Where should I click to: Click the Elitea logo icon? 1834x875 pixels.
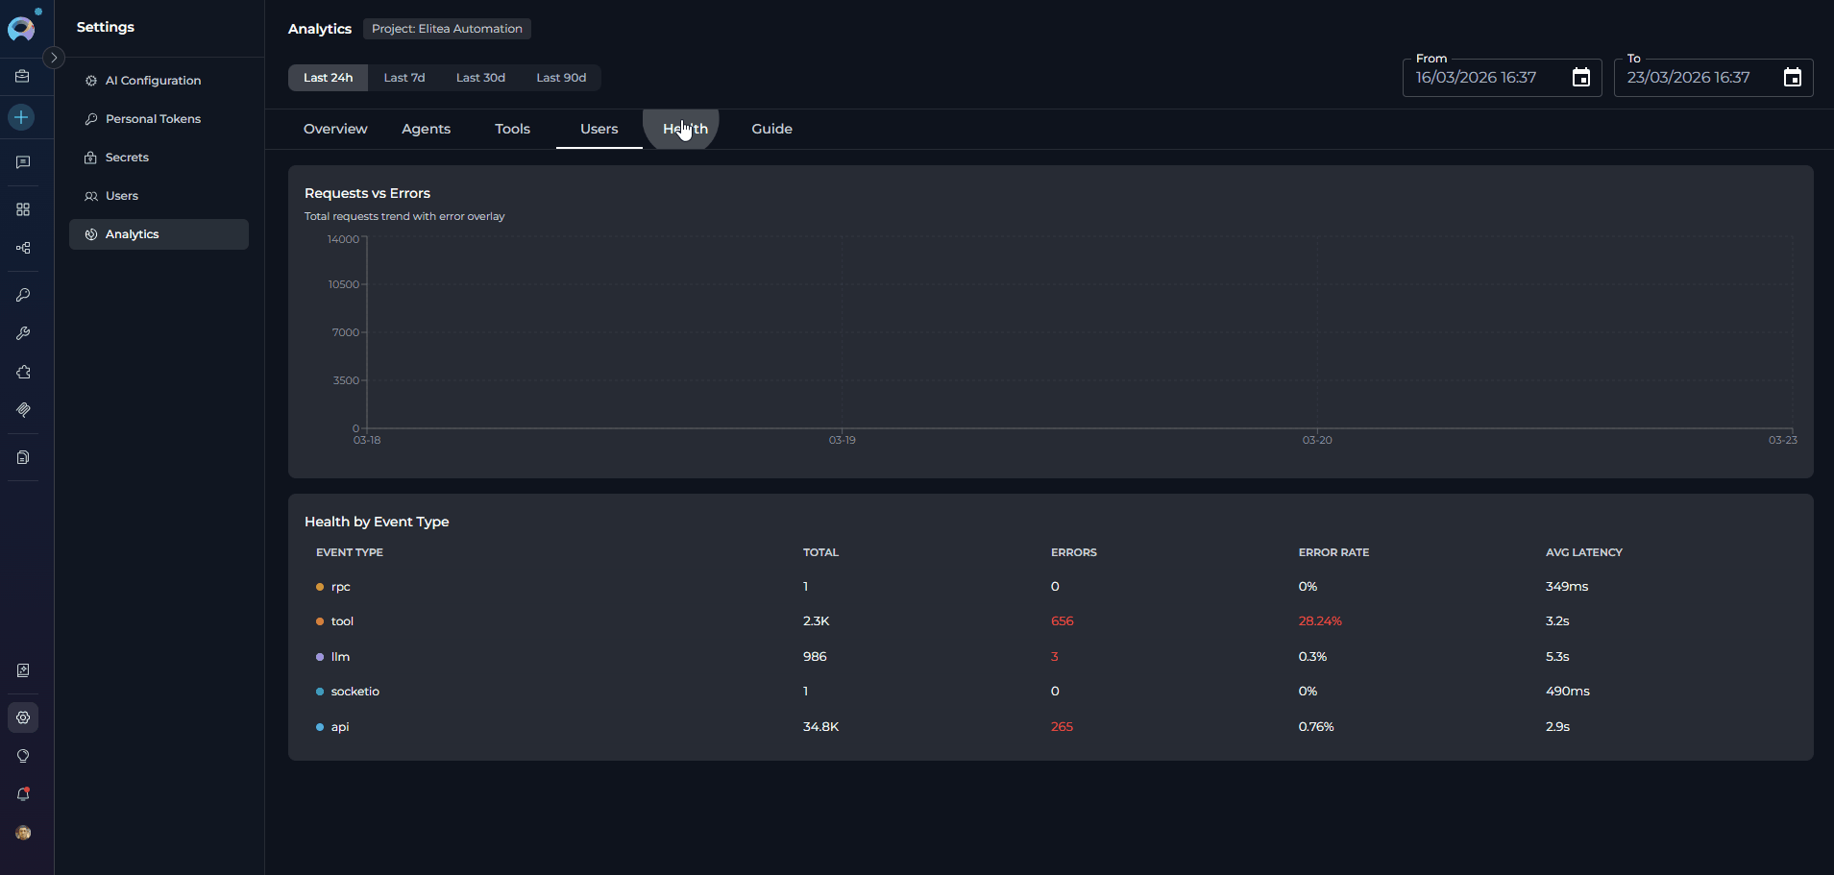tap(21, 29)
